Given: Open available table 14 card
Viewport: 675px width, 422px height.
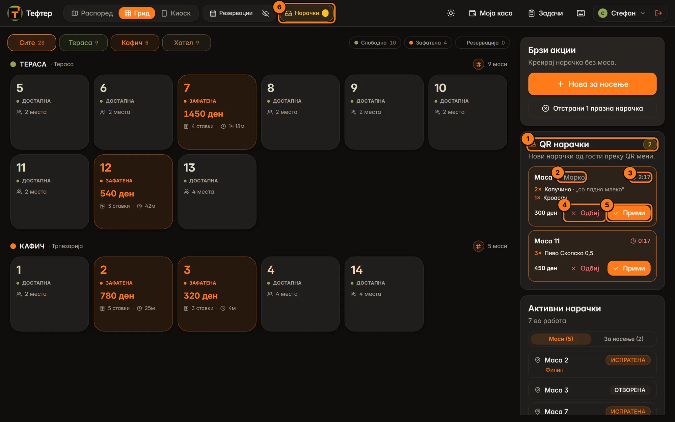Looking at the screenshot, I should [384, 294].
